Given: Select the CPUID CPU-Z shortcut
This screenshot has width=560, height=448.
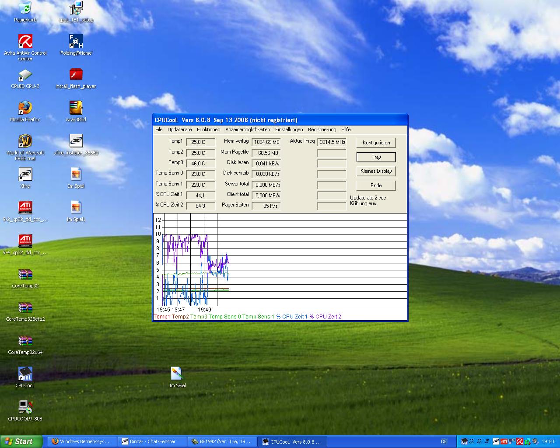Looking at the screenshot, I should pyautogui.click(x=25, y=78).
